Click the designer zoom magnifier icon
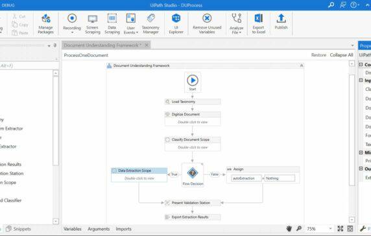This screenshot has width=371, height=236. click(299, 229)
